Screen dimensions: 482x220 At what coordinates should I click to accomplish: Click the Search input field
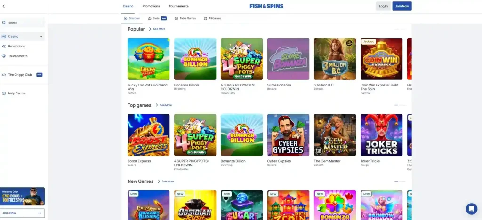pyautogui.click(x=22, y=23)
